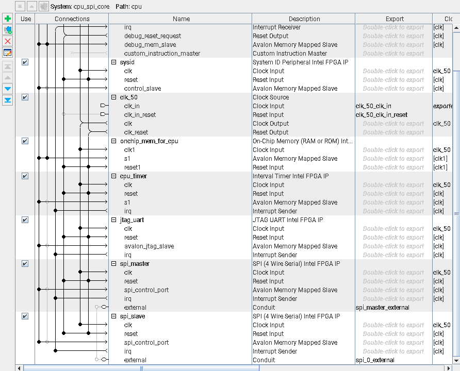Click the hollow connection node on spi_master external row
Viewport: 460px width, 371px height.
96,307
